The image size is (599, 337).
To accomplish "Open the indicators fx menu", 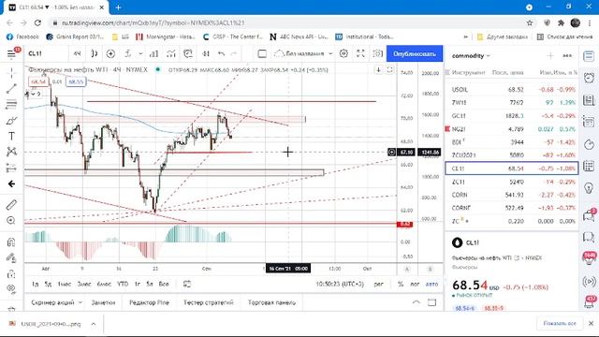I will [x=128, y=54].
